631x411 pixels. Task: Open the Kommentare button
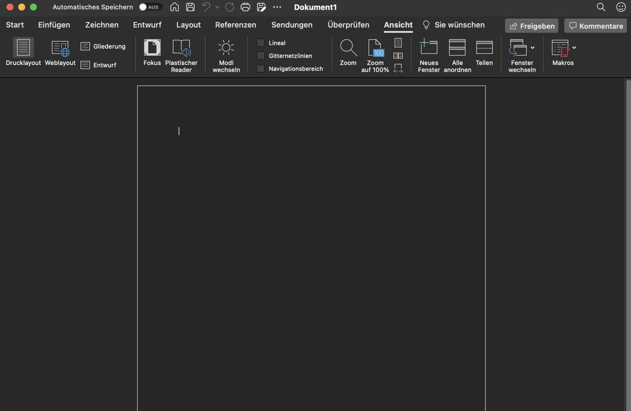596,26
